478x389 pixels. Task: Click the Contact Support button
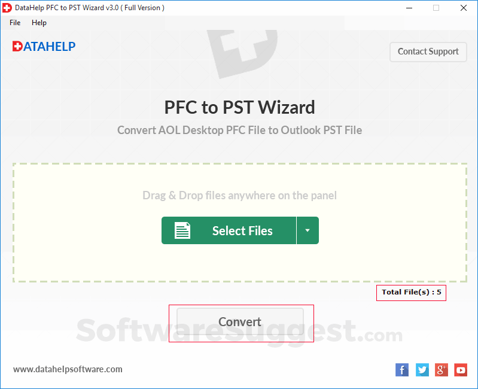428,52
